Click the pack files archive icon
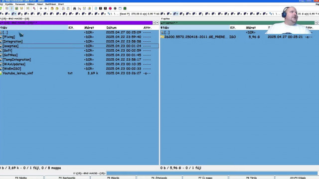This screenshot has height=179, width=319. (52, 8)
